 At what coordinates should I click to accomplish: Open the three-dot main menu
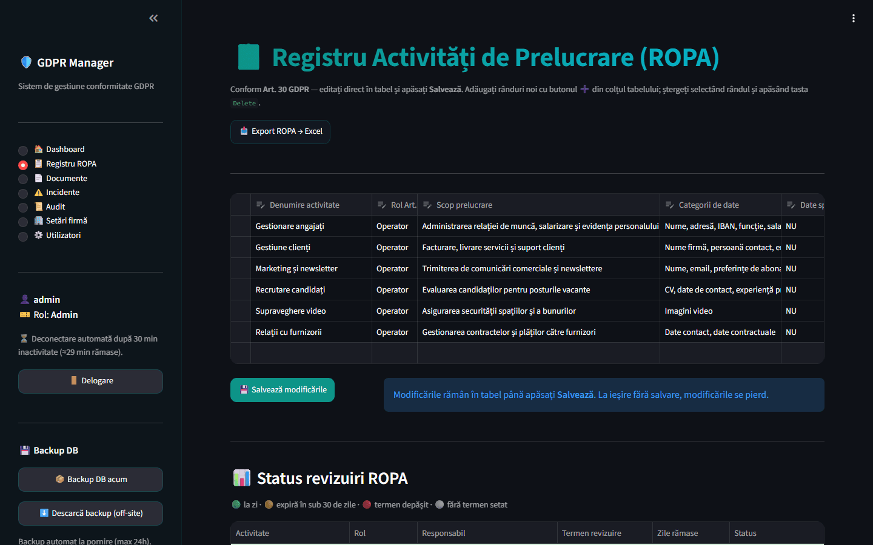(x=854, y=18)
